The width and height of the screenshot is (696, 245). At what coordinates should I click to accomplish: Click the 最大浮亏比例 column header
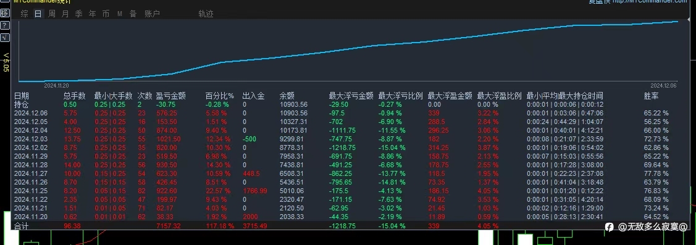400,96
